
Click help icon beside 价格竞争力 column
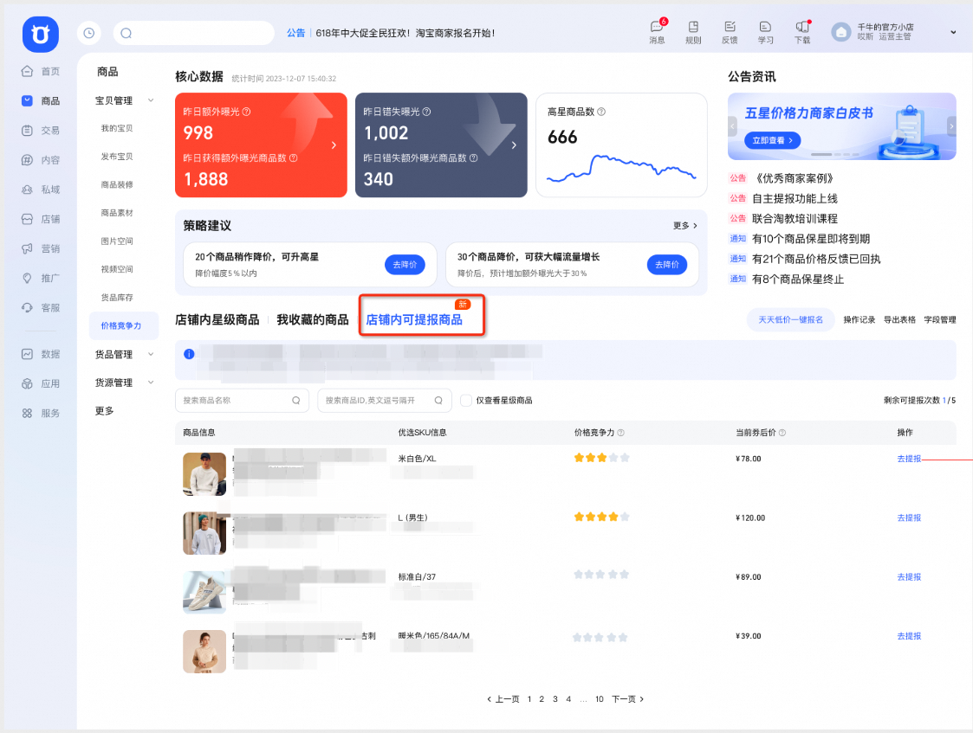tap(620, 433)
